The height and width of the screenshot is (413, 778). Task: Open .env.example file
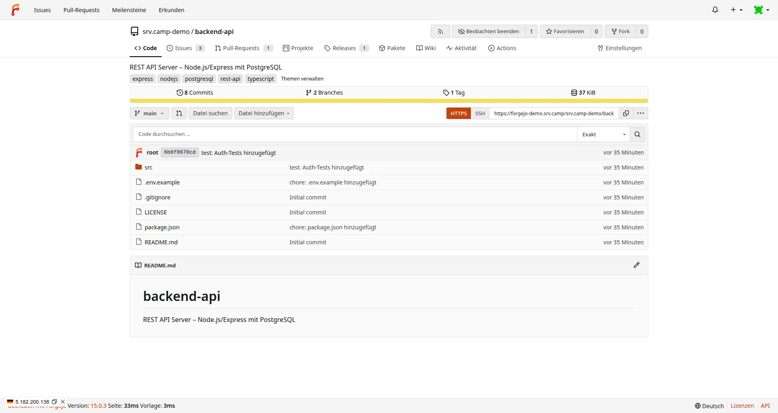(x=162, y=182)
